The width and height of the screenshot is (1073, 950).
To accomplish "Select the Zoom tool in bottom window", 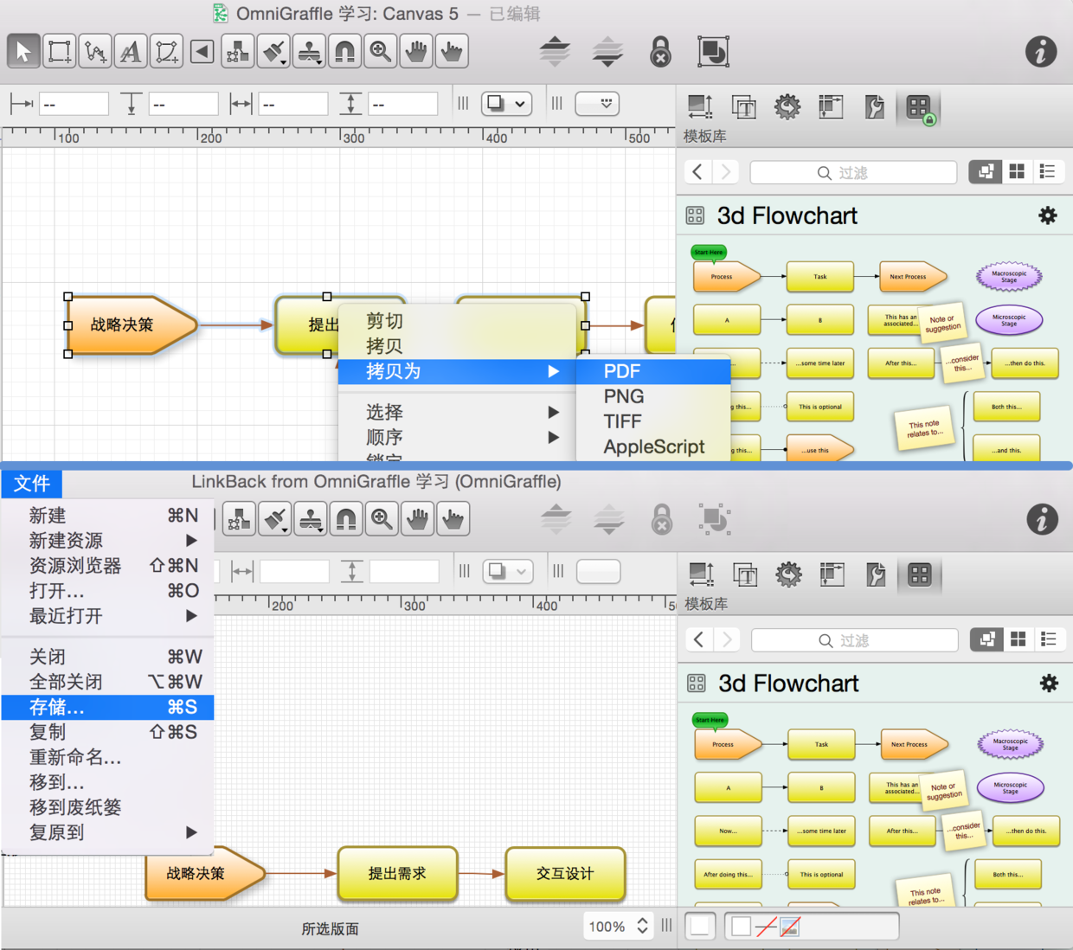I will click(382, 518).
